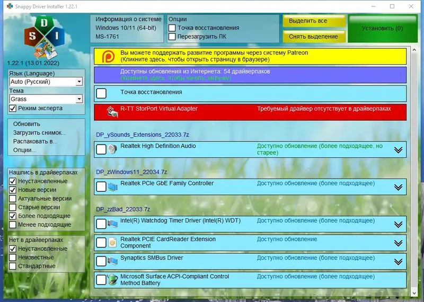Click the SDI hexagon logo

[45, 38]
